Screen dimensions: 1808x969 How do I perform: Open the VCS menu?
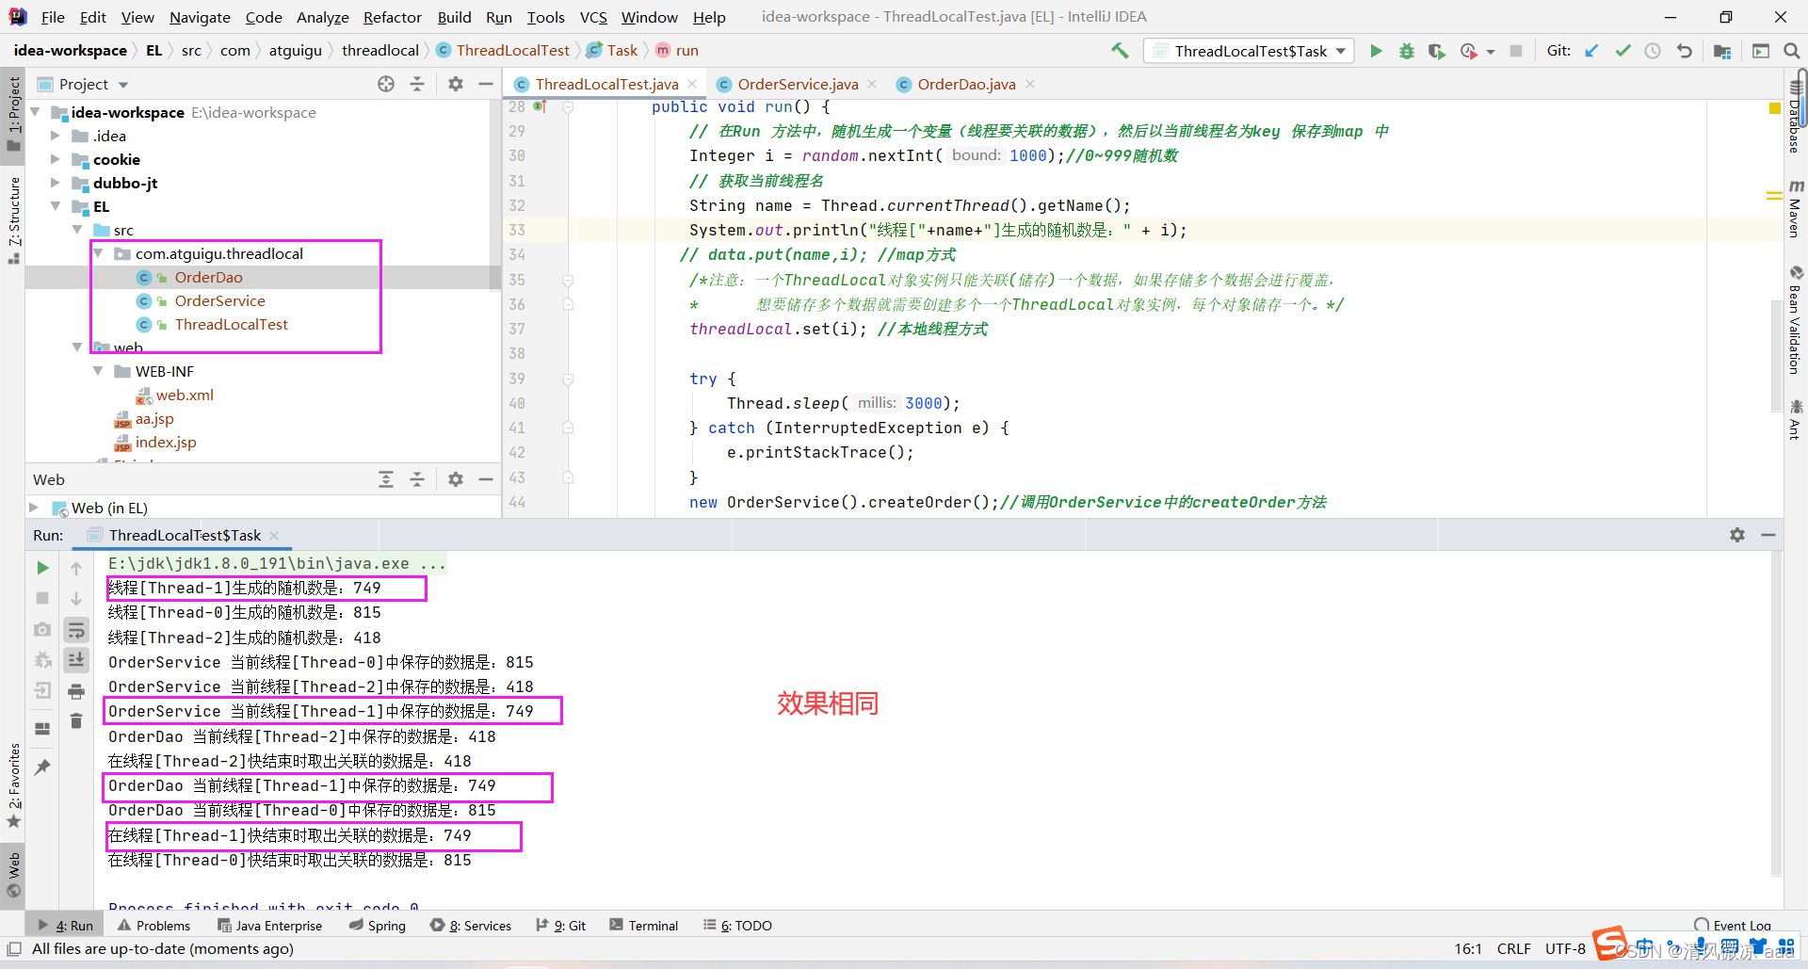click(593, 17)
